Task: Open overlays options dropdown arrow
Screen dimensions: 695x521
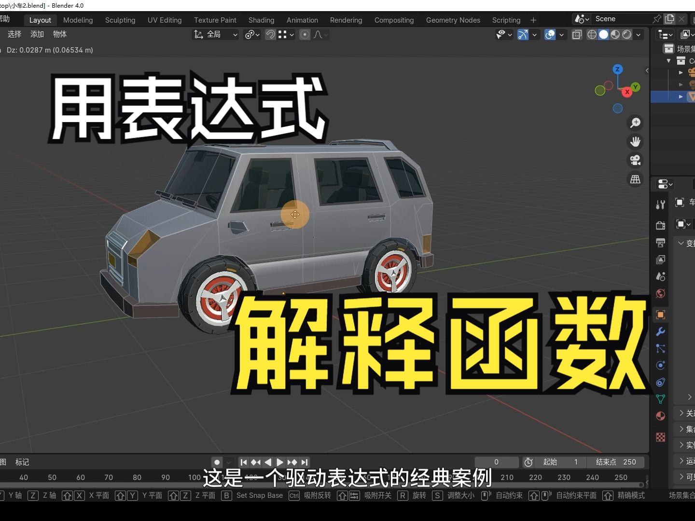Action: pos(561,35)
